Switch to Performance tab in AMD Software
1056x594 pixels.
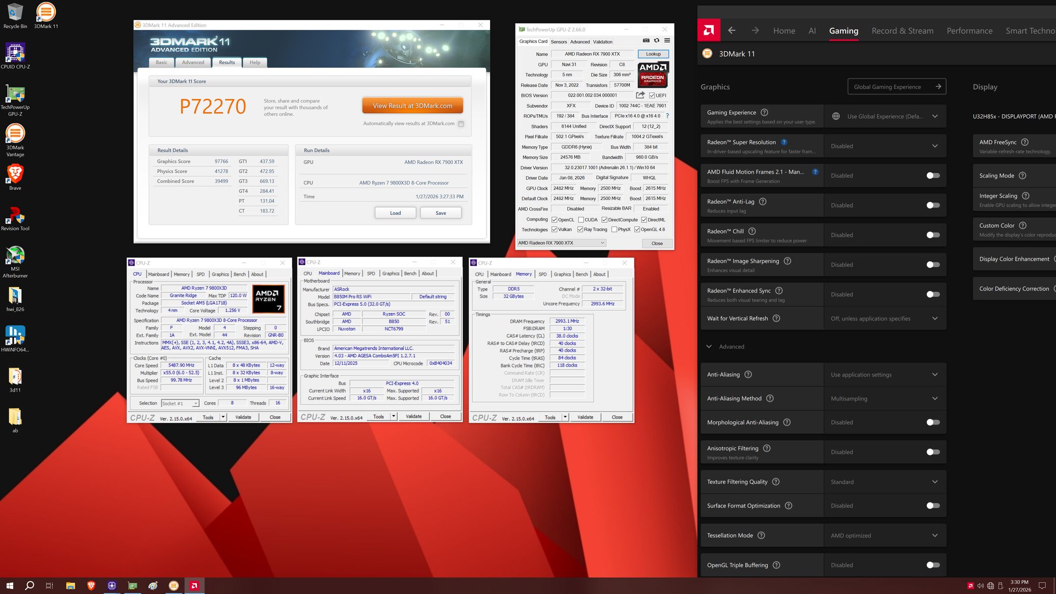coord(969,31)
